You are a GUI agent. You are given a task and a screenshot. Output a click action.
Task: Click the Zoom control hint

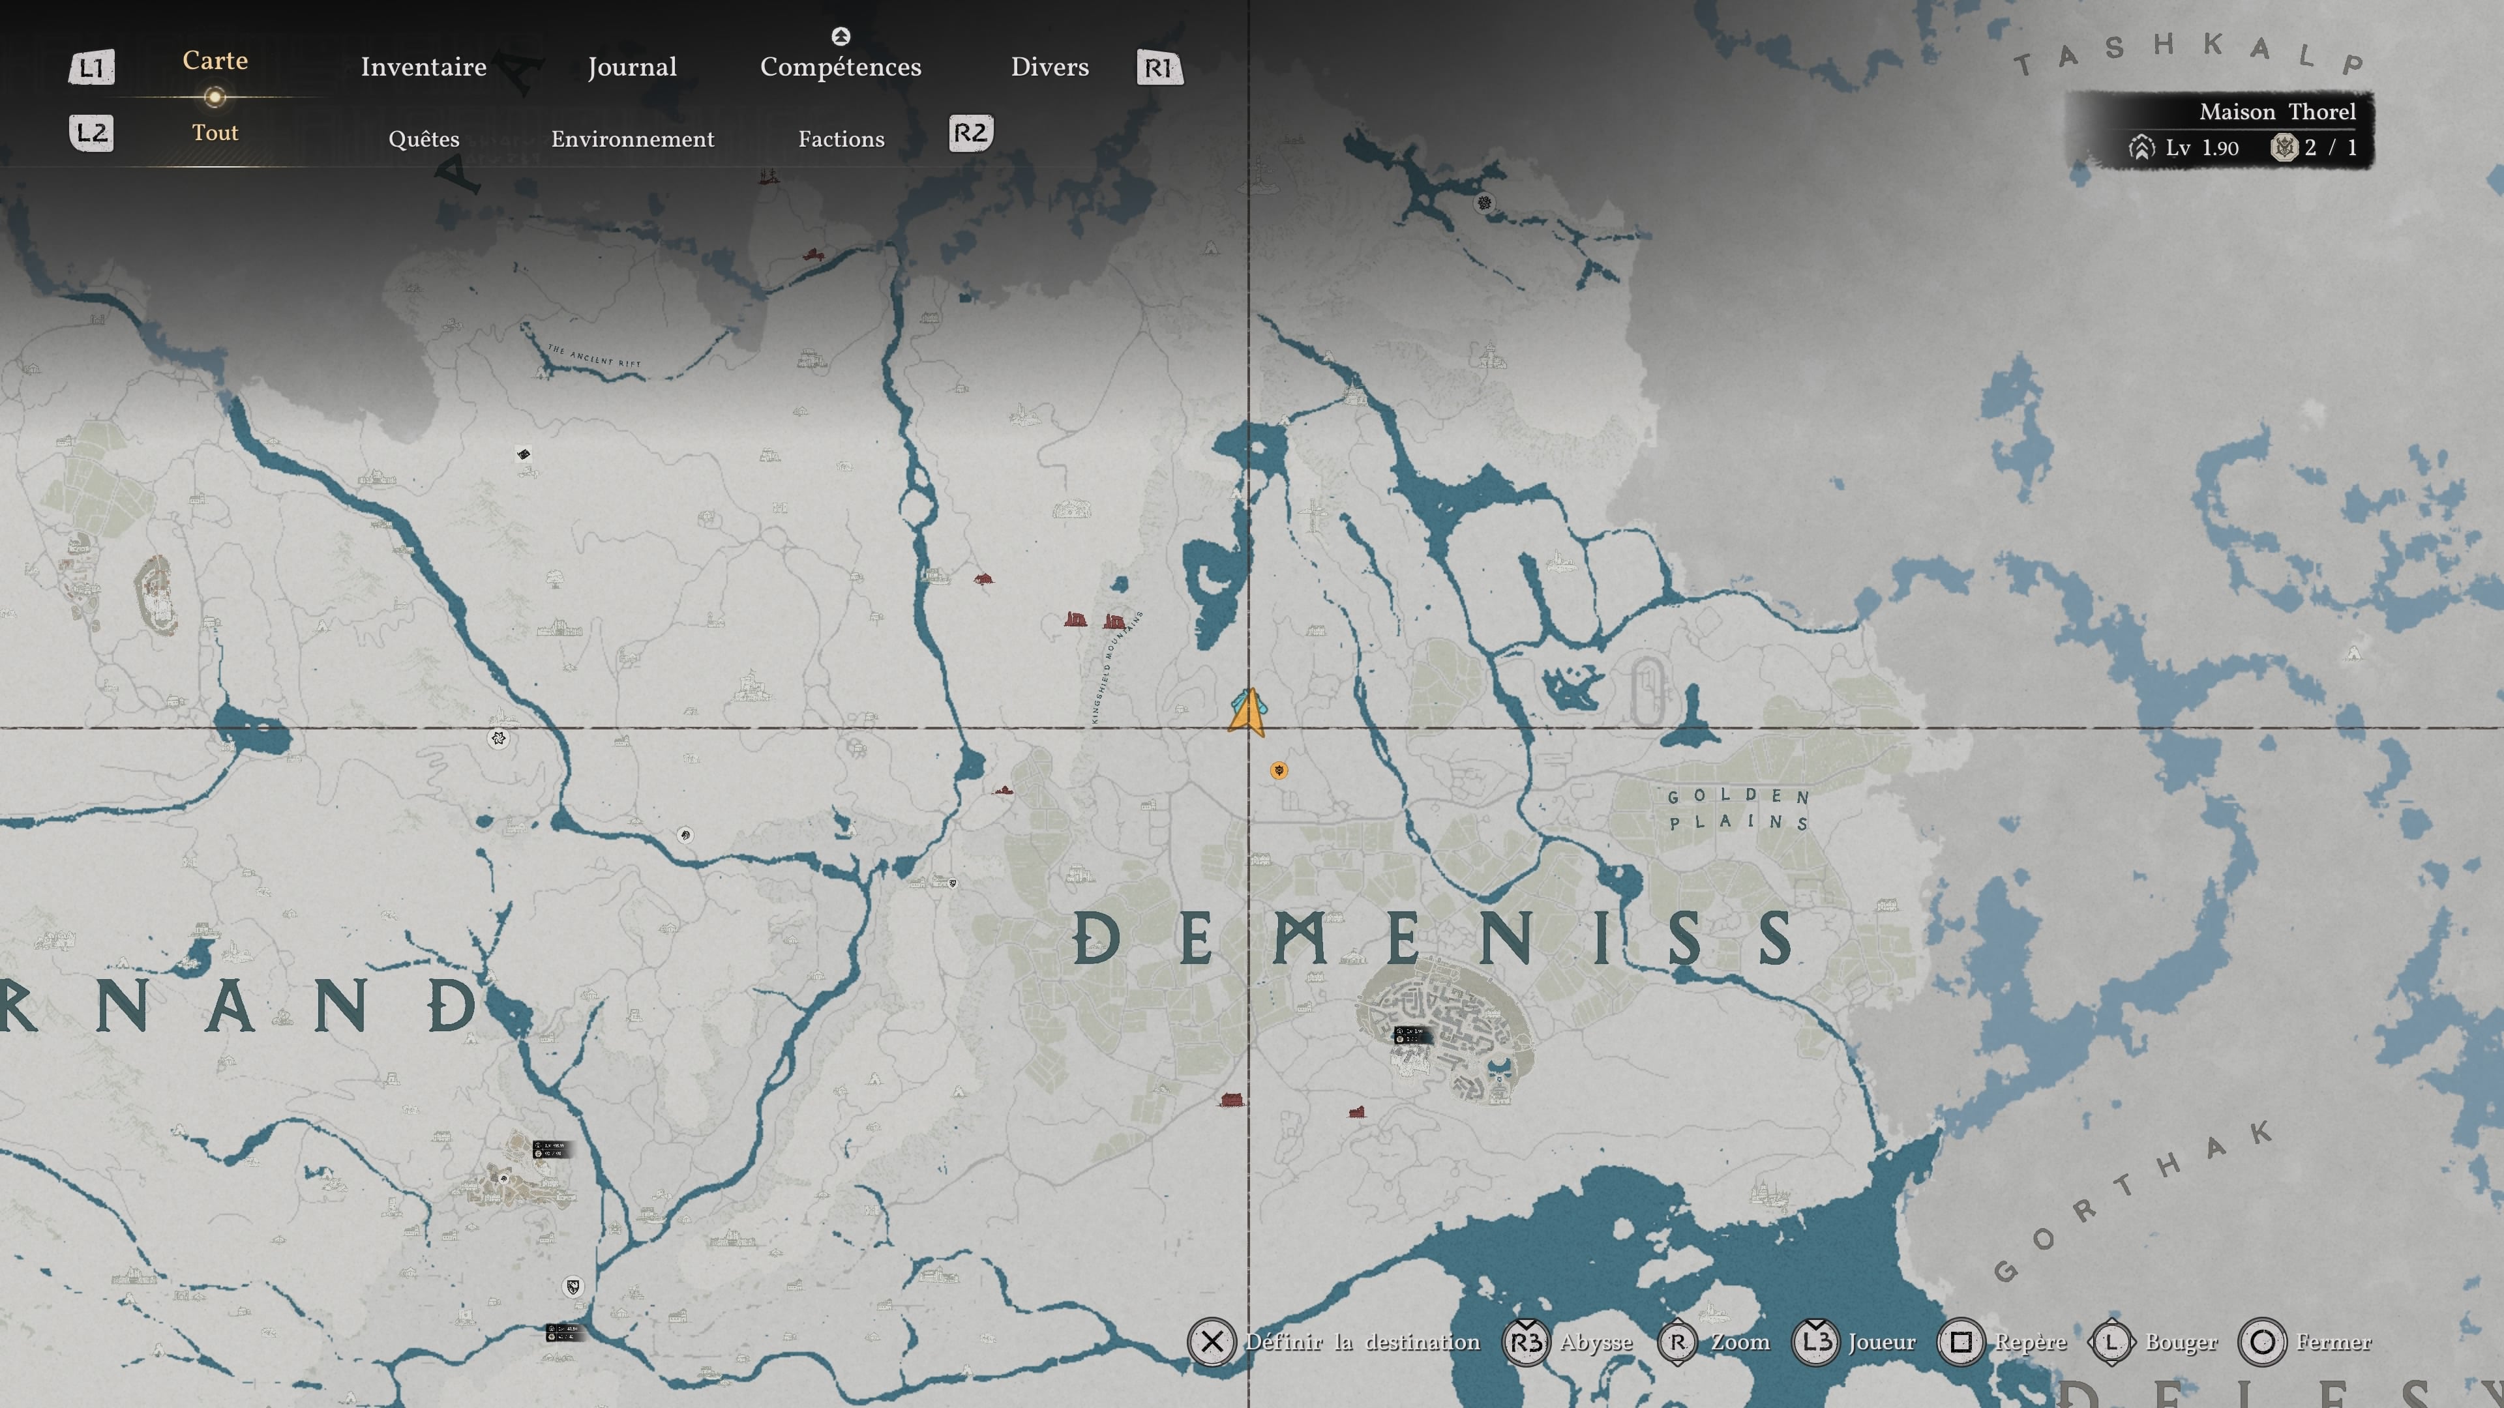1740,1342
